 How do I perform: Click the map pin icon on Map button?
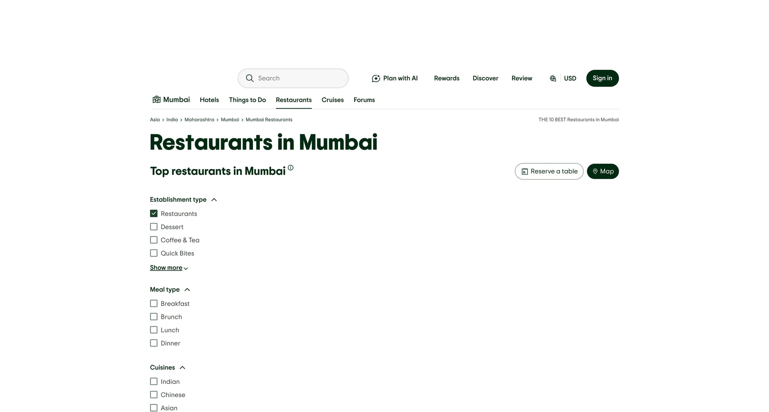pyautogui.click(x=595, y=171)
